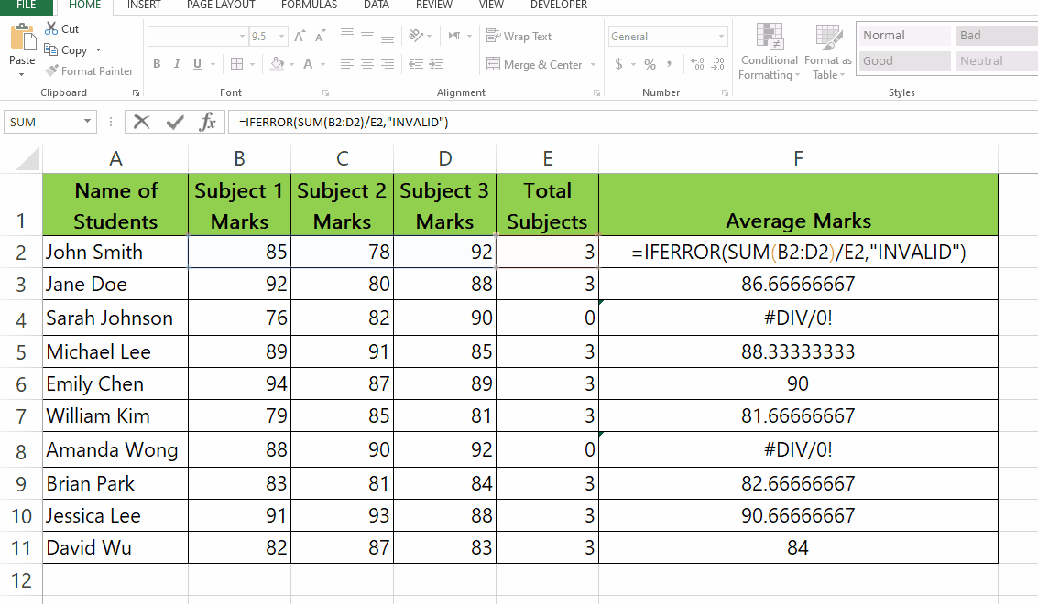Select the Format Painter tool
This screenshot has height=604, width=1038.
(89, 70)
